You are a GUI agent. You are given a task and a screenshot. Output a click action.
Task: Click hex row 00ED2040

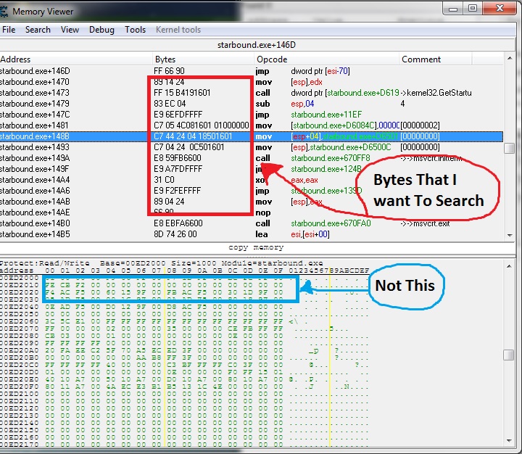(184, 307)
